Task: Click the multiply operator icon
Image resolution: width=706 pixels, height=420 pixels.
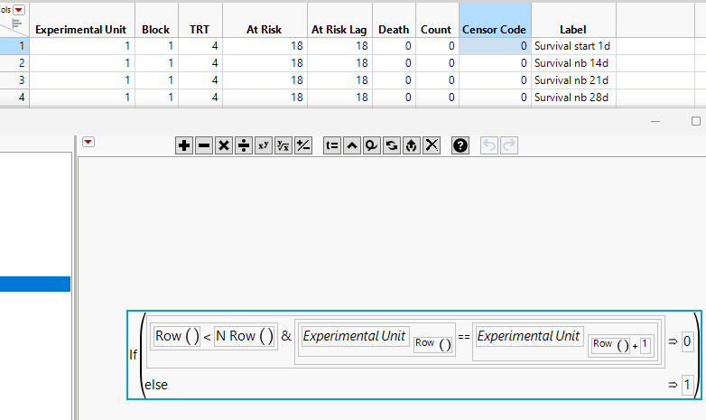Action: (224, 145)
